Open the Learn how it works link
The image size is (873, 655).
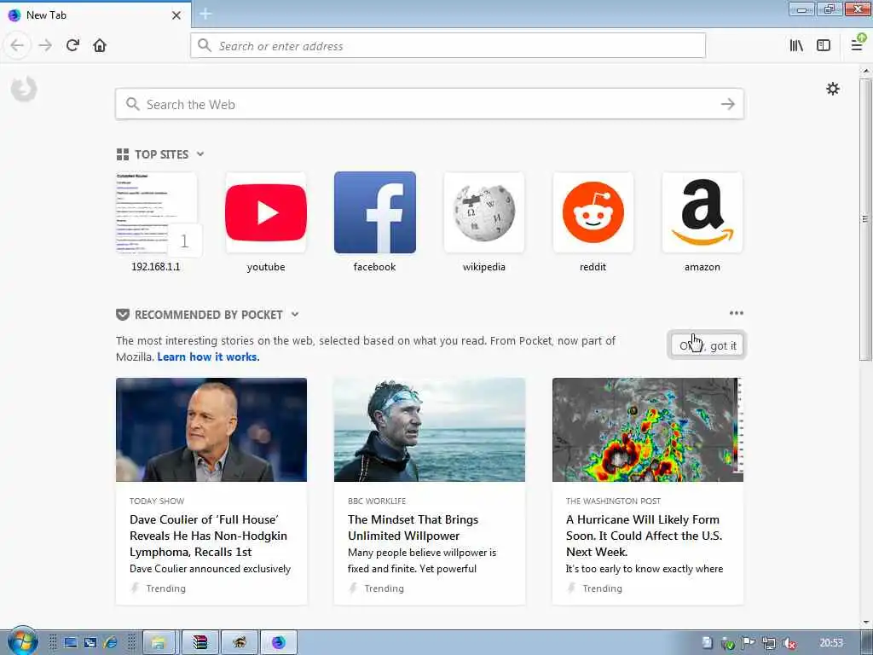(208, 357)
